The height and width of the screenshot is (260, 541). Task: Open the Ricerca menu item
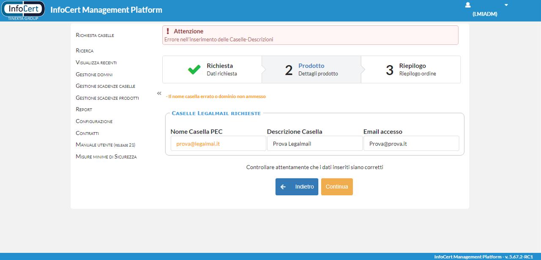click(85, 51)
